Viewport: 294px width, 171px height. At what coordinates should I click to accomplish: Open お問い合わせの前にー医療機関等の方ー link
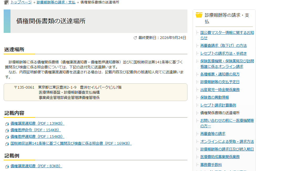(227, 123)
